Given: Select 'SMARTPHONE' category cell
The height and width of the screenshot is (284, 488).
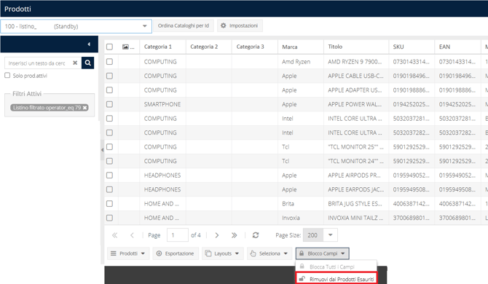Looking at the screenshot, I should pos(162,104).
